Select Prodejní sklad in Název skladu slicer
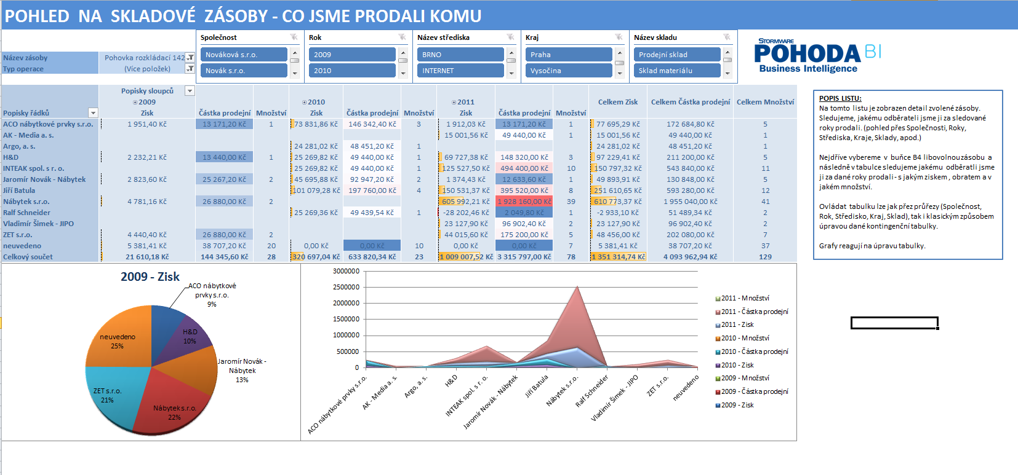The image size is (1018, 475). click(676, 55)
